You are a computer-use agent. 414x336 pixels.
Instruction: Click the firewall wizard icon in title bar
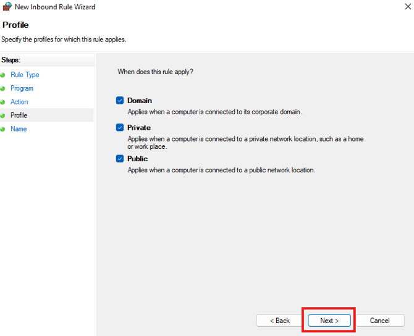(x=7, y=7)
